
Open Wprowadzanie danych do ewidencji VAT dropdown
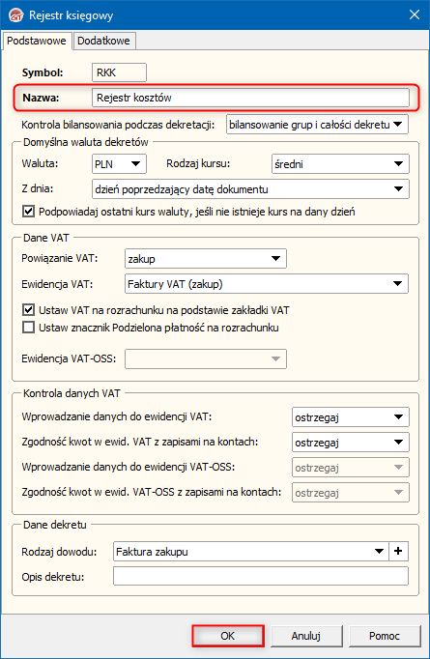[351, 417]
